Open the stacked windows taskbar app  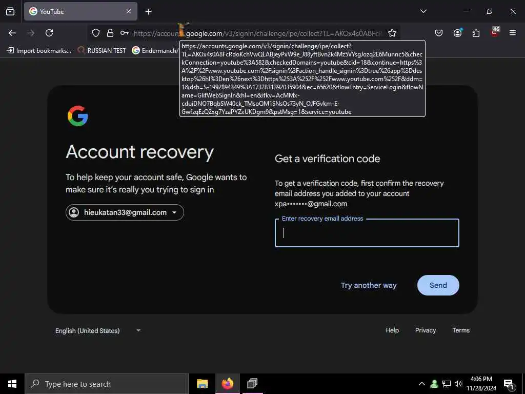point(252,384)
